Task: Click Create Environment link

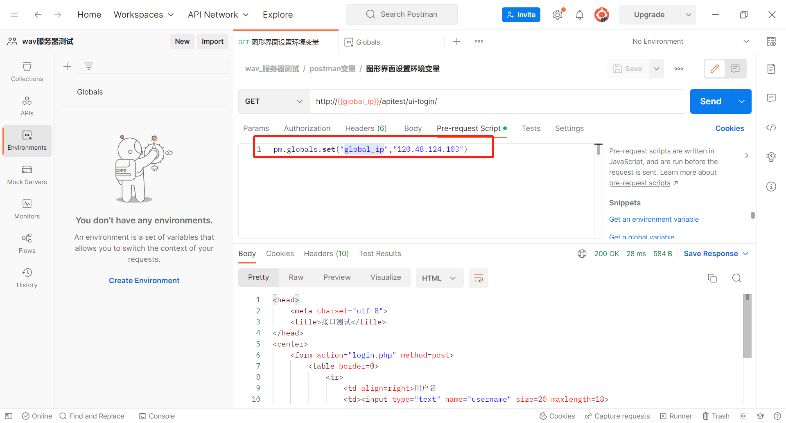Action: coord(144,281)
